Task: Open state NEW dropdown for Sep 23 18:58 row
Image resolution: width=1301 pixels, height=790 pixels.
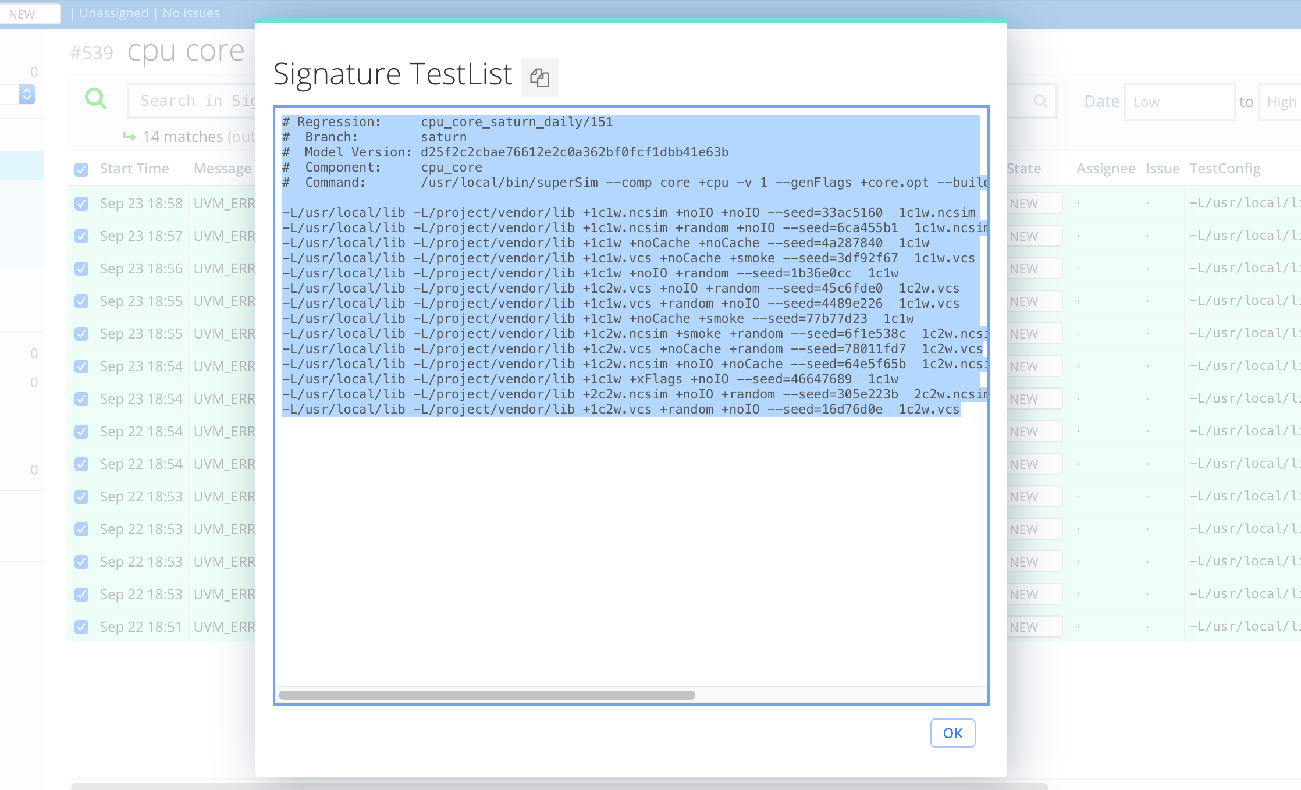Action: 1035,204
